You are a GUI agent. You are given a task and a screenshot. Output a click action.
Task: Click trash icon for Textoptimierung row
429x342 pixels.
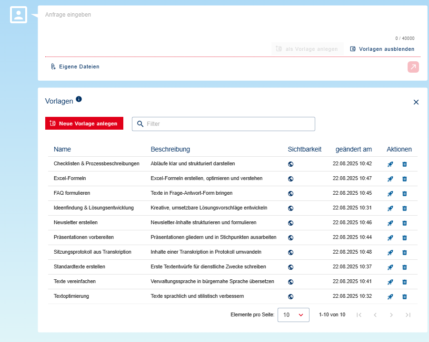tap(404, 296)
